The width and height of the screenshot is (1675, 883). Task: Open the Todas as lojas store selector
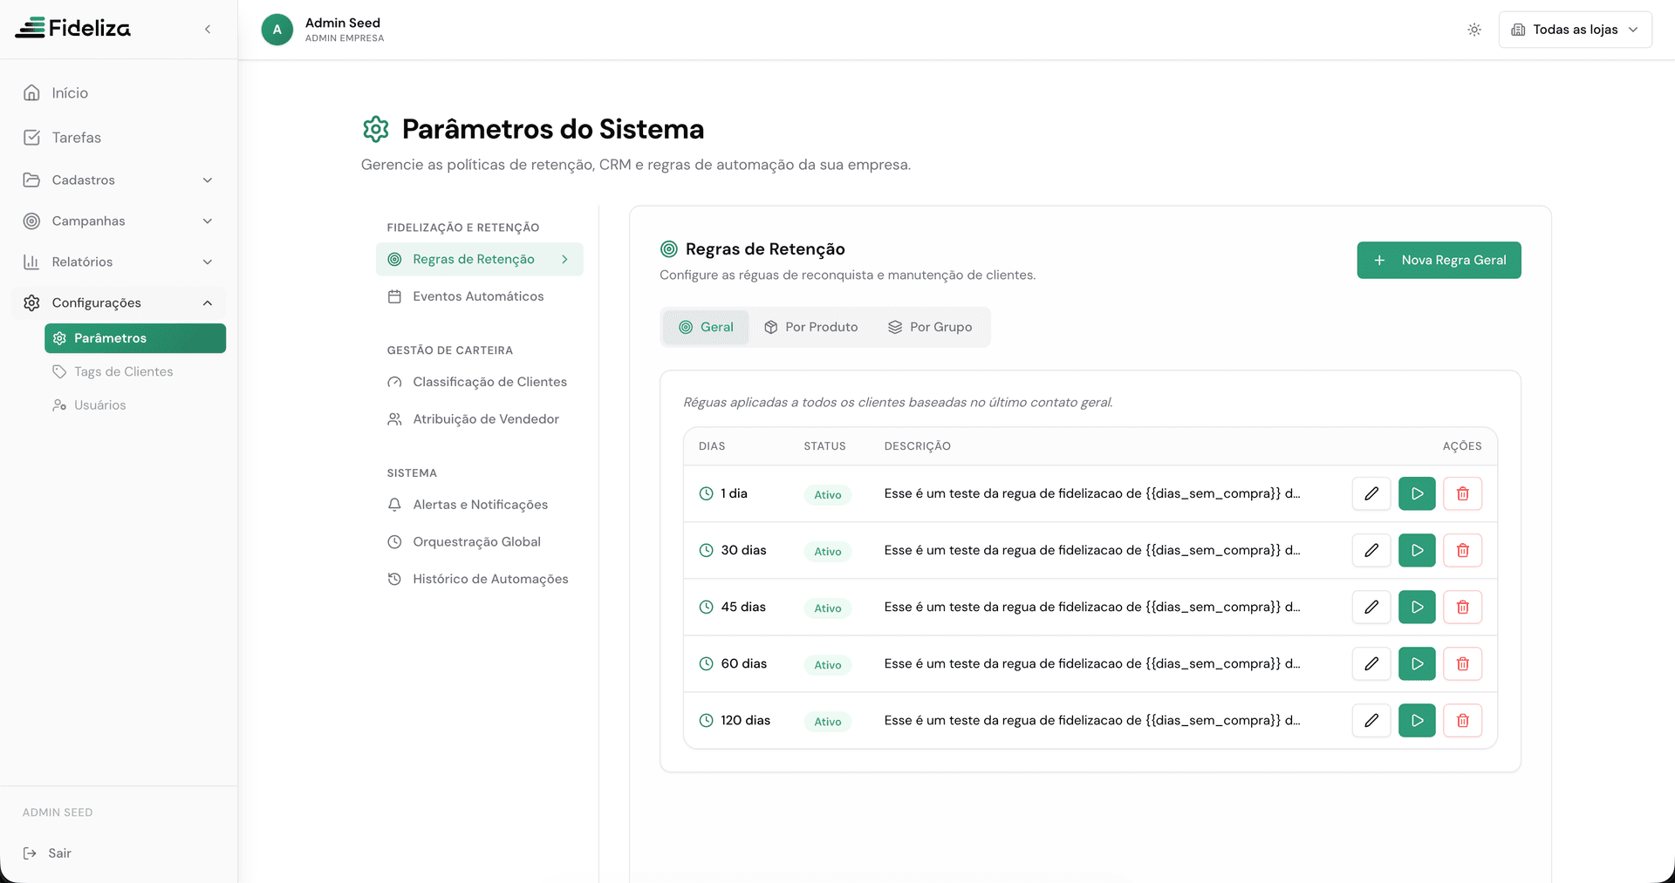point(1575,29)
